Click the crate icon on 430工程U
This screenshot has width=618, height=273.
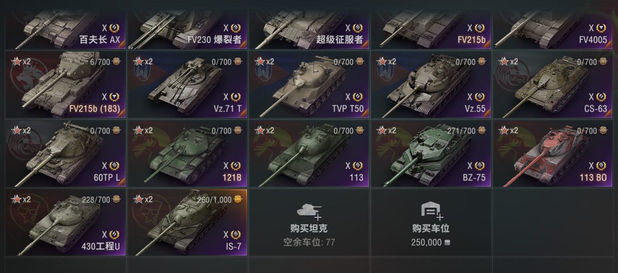tap(116, 200)
